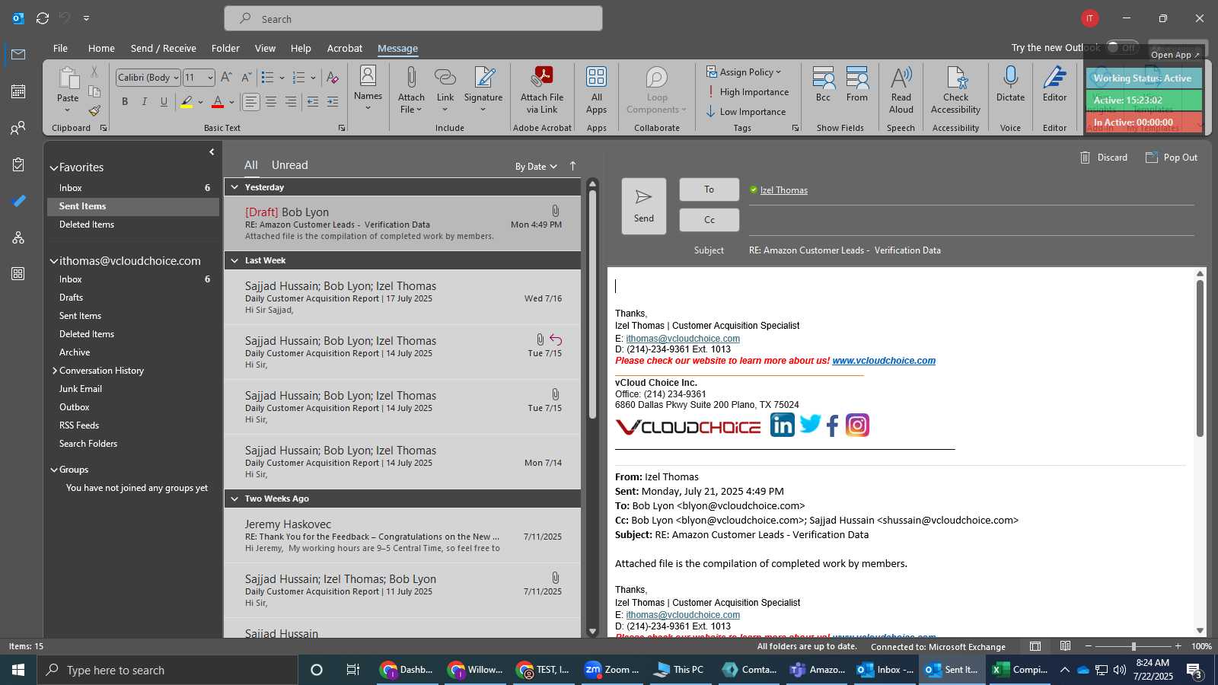1218x685 pixels.
Task: Open www.vcloudchoice.com link in signature
Action: click(884, 361)
